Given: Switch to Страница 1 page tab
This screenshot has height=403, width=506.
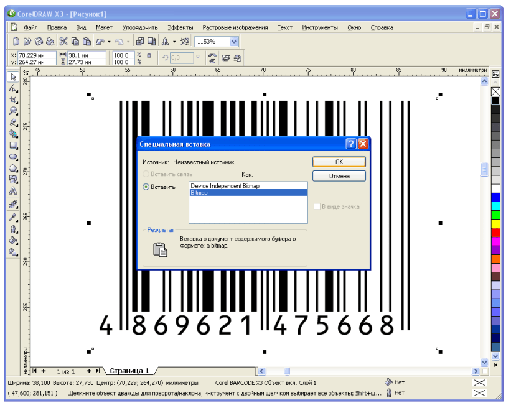Looking at the screenshot, I should [129, 371].
